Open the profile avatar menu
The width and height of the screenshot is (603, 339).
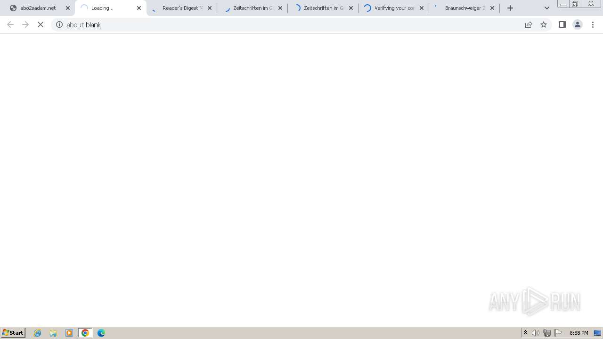point(578,24)
